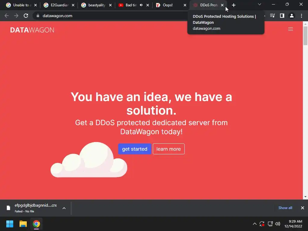Click the 'get started' button
Viewport: 308px width, 231px height.
[x=134, y=149]
